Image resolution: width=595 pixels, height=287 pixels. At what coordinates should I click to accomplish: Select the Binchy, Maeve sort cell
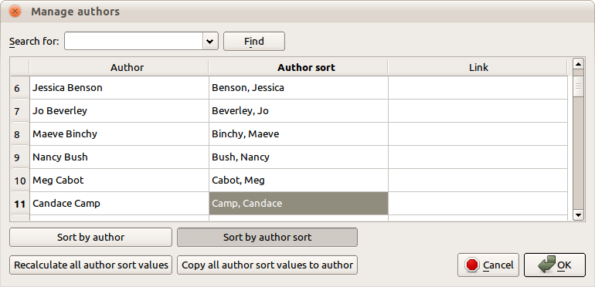click(298, 134)
